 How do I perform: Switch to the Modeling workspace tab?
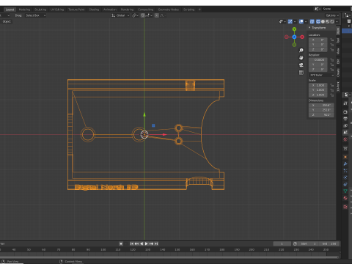(x=24, y=10)
